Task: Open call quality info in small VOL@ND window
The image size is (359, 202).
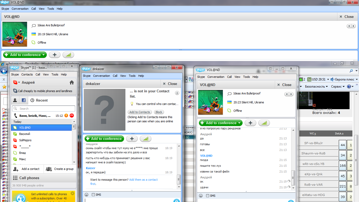Action: coord(264,123)
